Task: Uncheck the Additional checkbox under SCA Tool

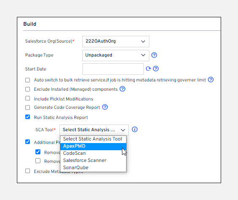Action: click(x=27, y=142)
